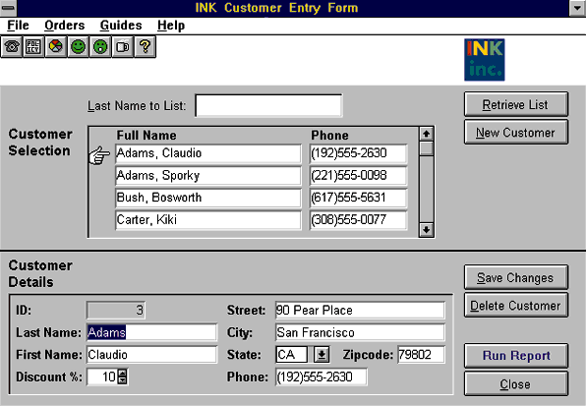Increase Discount % with the spinner up arrow
Viewport: 586px width, 406px height.
122,373
